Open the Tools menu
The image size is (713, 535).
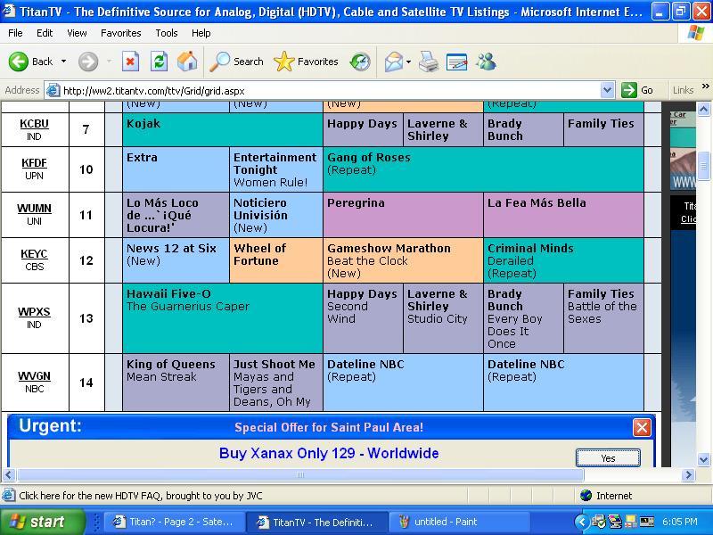coord(167,33)
